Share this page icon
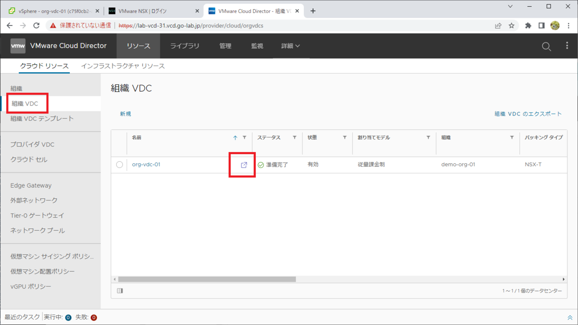The width and height of the screenshot is (578, 325). (x=498, y=26)
